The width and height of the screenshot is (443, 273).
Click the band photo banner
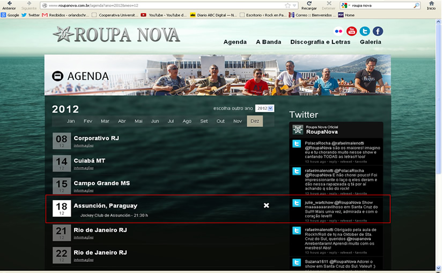pos(218,75)
